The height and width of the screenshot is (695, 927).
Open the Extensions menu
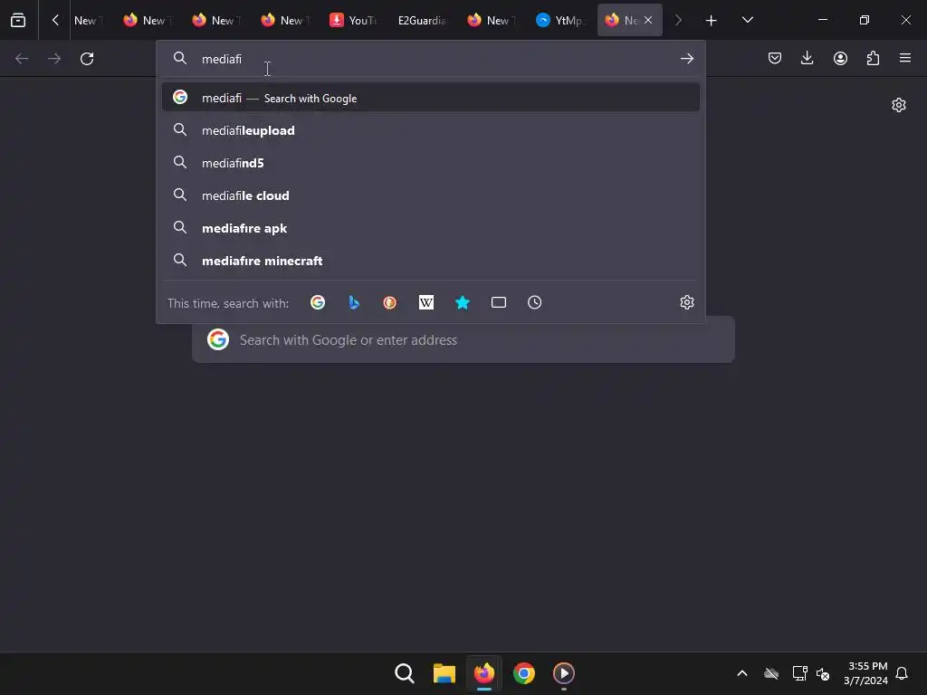[x=873, y=58]
